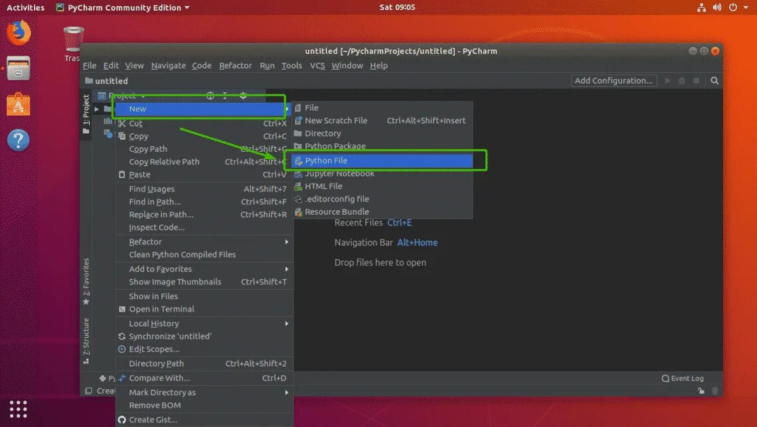Click Show Image Thumbnails entry
Image resolution: width=757 pixels, height=427 pixels.
coord(204,281)
